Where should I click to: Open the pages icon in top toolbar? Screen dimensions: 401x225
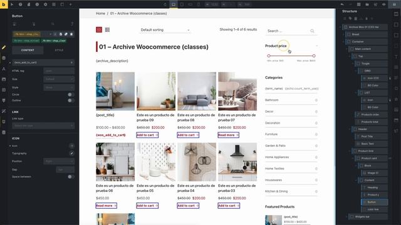29,4
